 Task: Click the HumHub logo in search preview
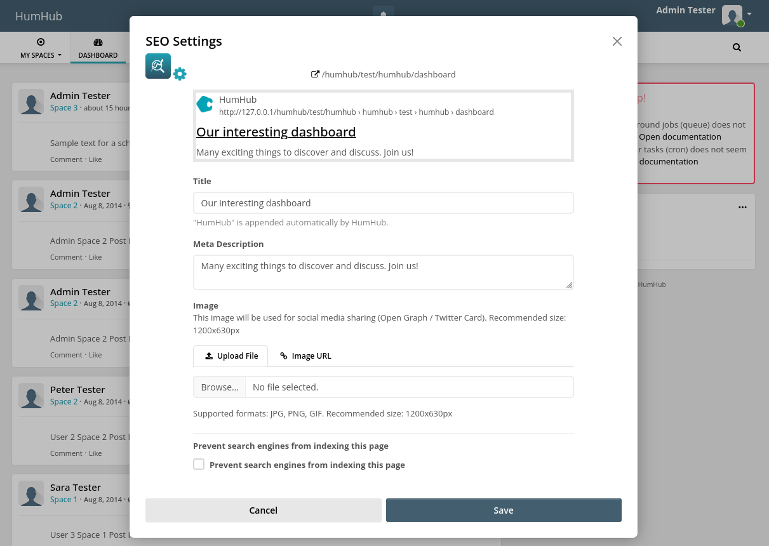click(204, 104)
